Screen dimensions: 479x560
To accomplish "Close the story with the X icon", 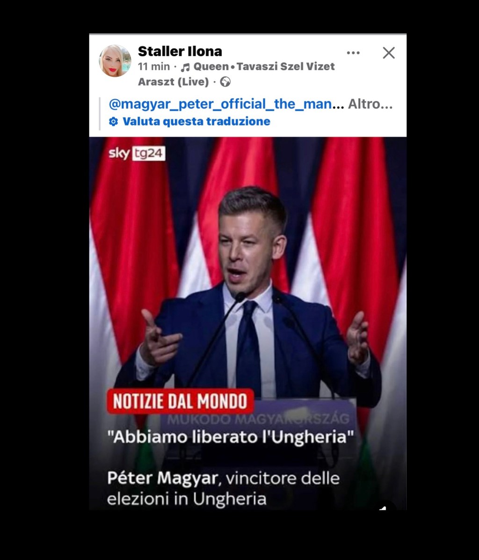I will tap(388, 53).
